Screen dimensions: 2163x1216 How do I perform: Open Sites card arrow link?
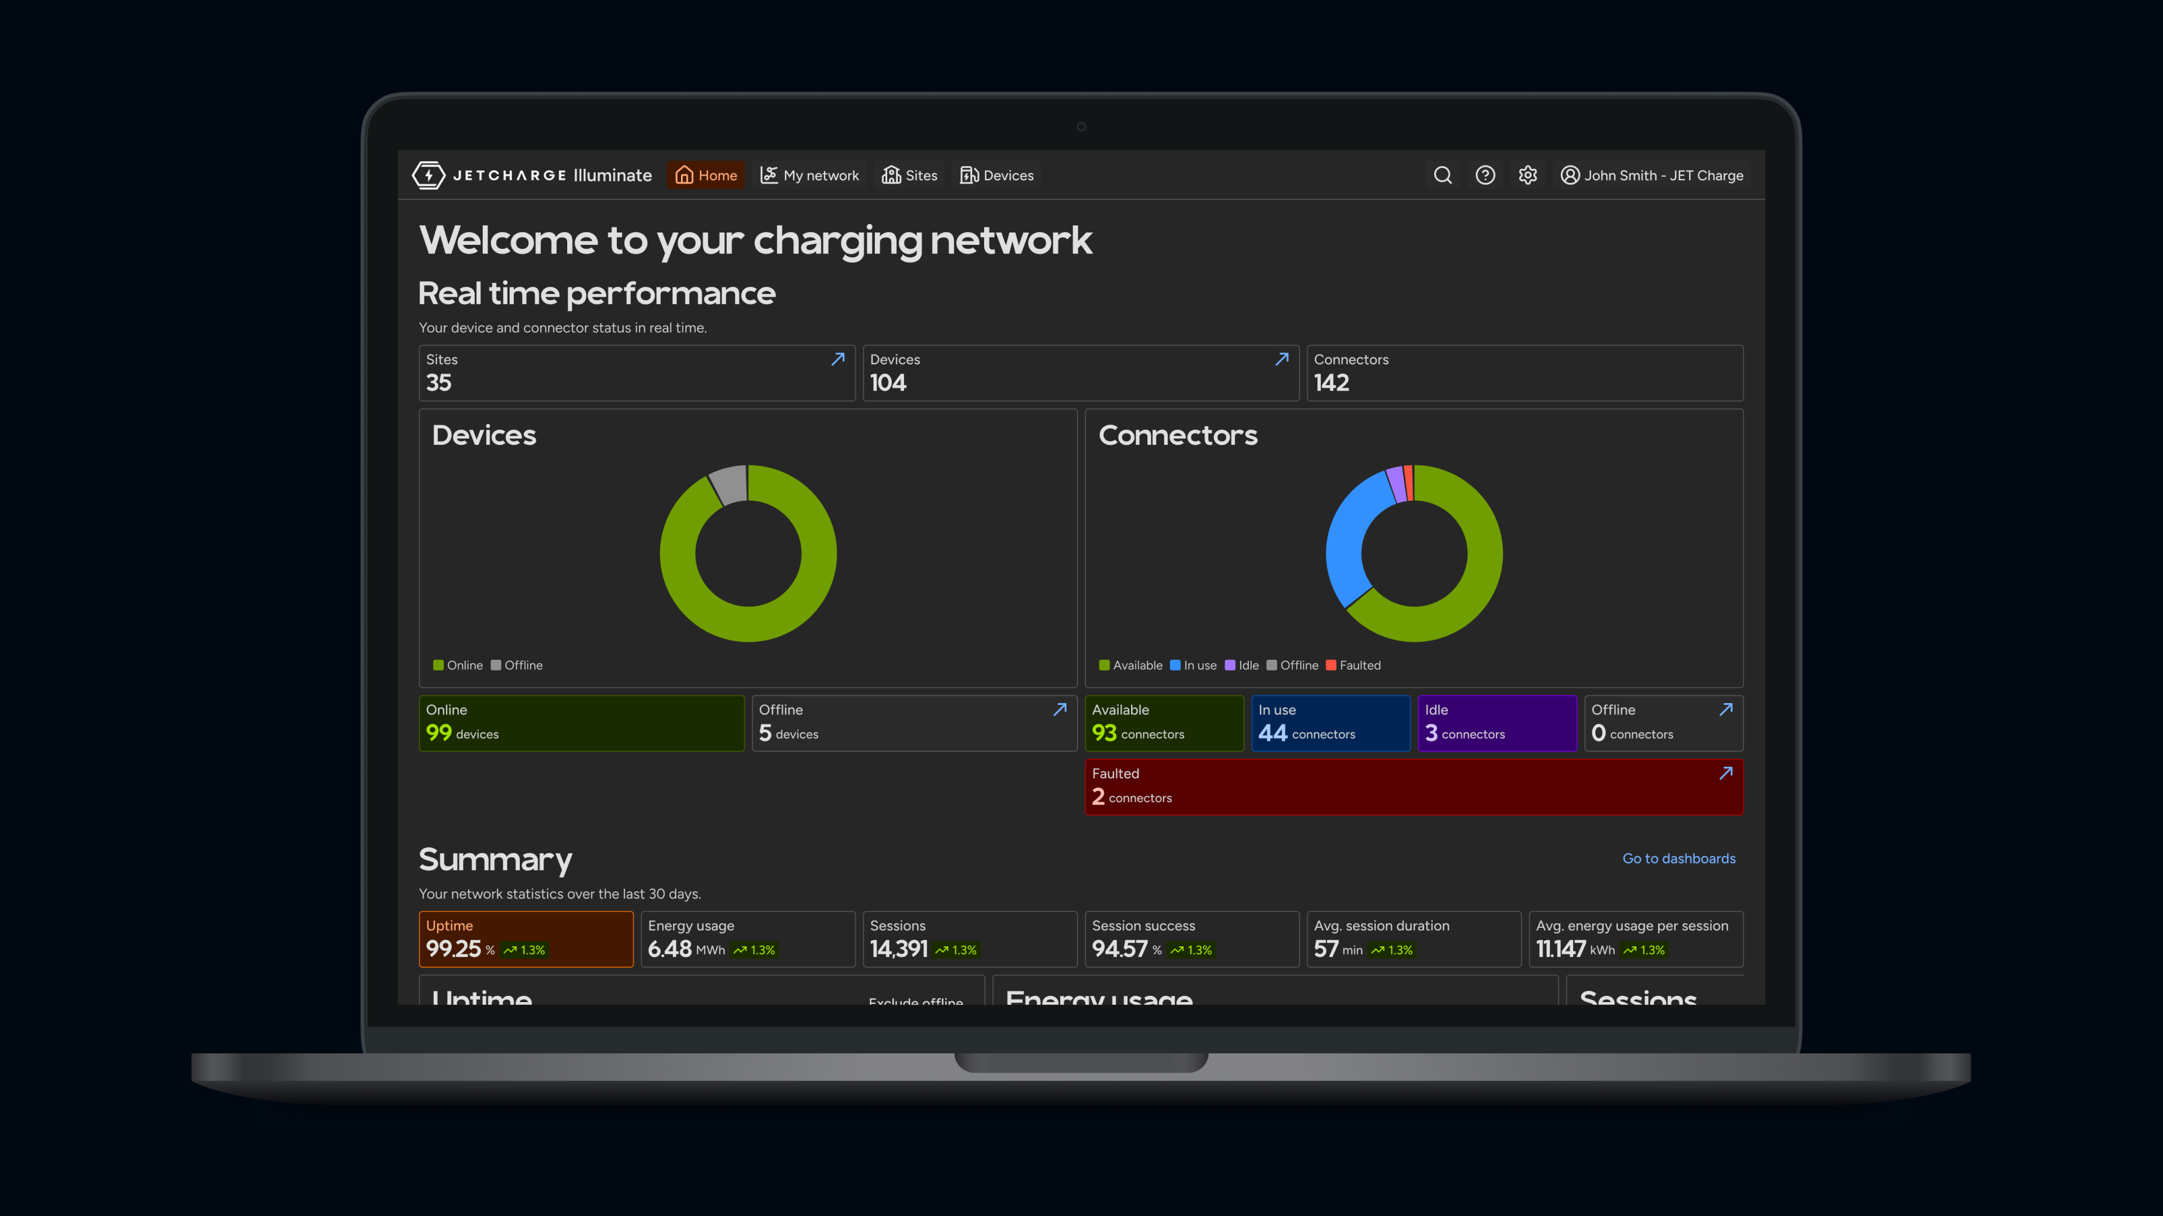pyautogui.click(x=838, y=359)
